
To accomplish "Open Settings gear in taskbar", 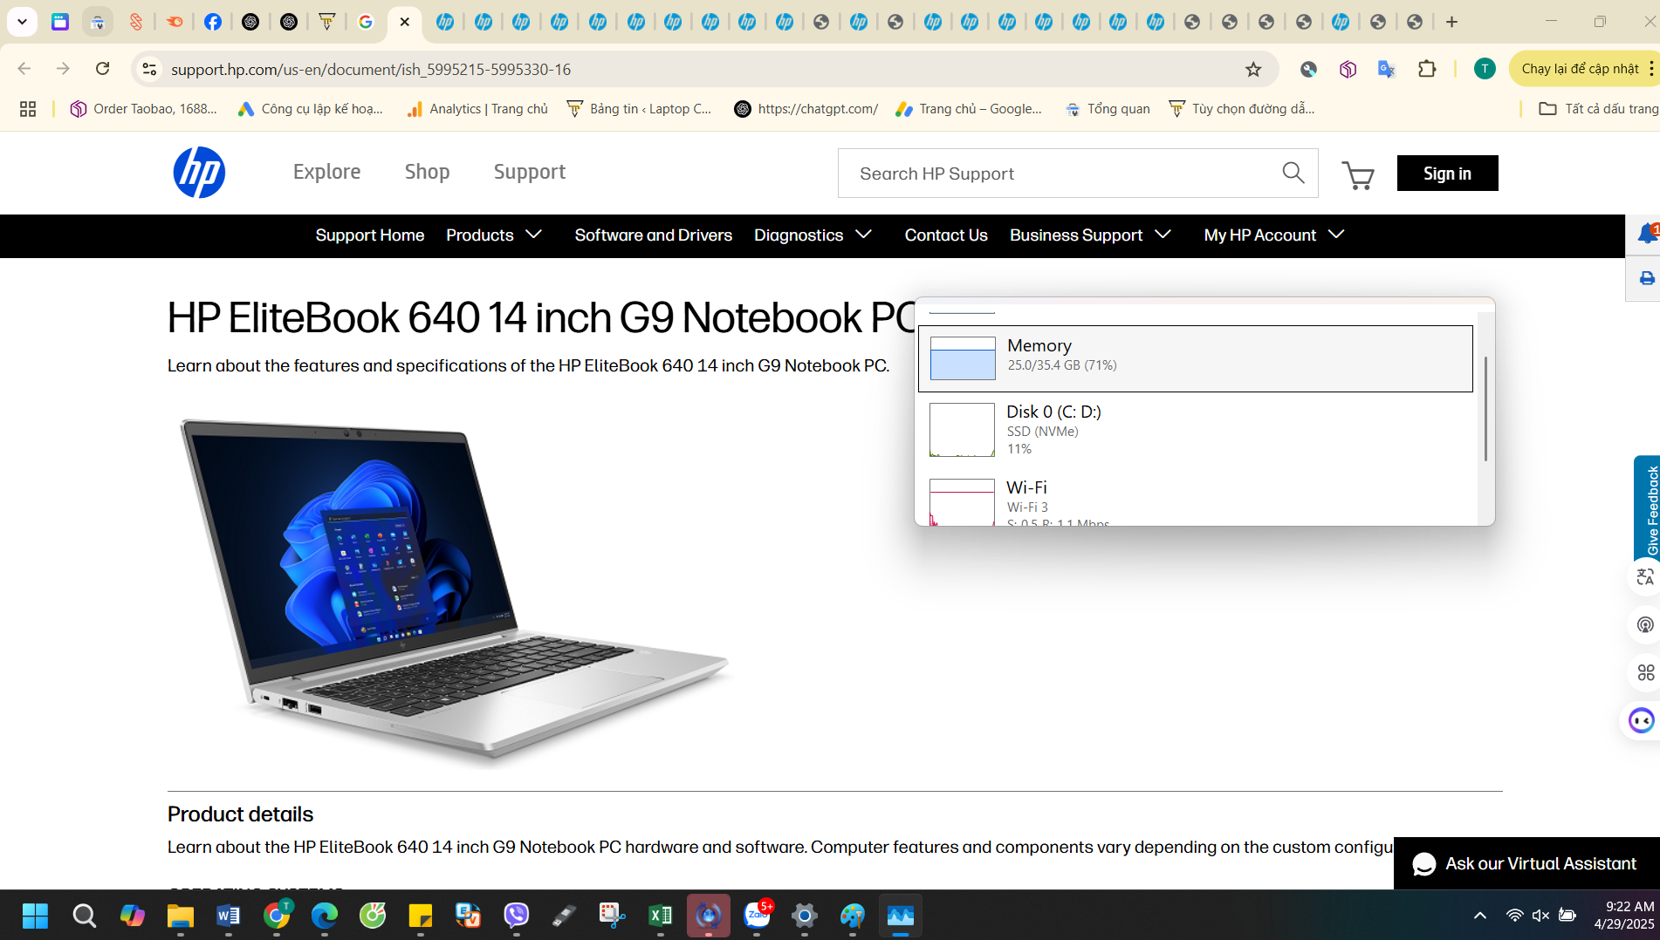I will (x=804, y=916).
